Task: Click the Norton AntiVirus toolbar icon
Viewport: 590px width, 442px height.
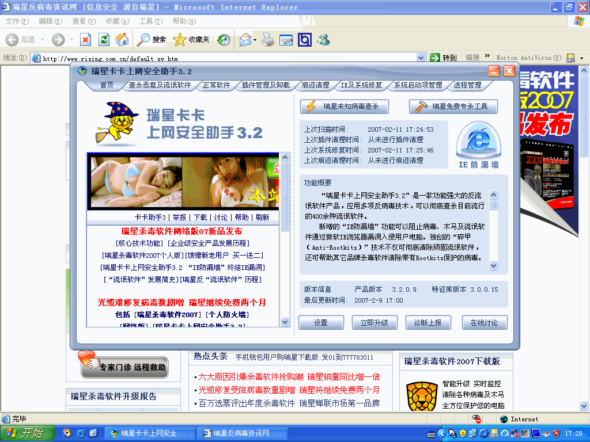Action: [570, 58]
